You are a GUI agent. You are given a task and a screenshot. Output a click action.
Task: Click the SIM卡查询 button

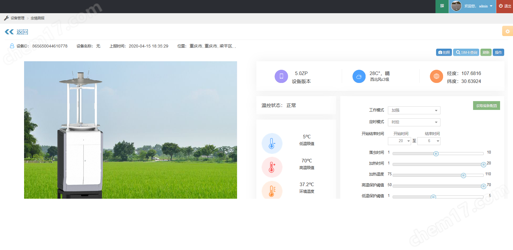(x=466, y=52)
